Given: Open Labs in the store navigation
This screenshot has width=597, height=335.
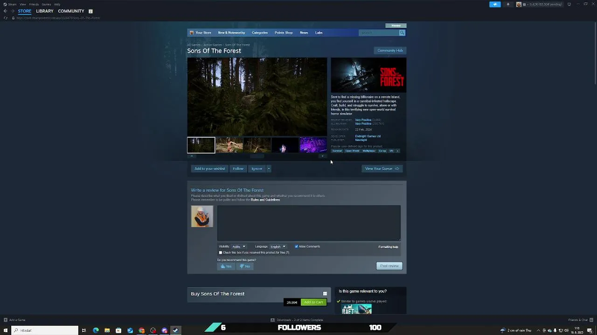Looking at the screenshot, I should [x=319, y=33].
